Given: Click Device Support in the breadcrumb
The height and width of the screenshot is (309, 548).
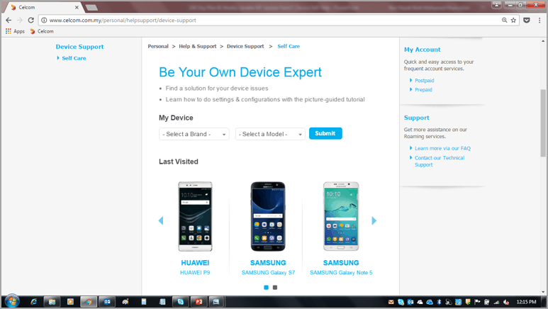Looking at the screenshot, I should pyautogui.click(x=245, y=46).
